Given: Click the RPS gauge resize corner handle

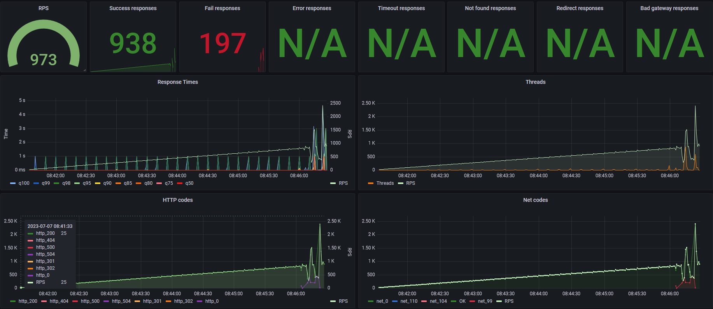Looking at the screenshot, I should (84, 70).
